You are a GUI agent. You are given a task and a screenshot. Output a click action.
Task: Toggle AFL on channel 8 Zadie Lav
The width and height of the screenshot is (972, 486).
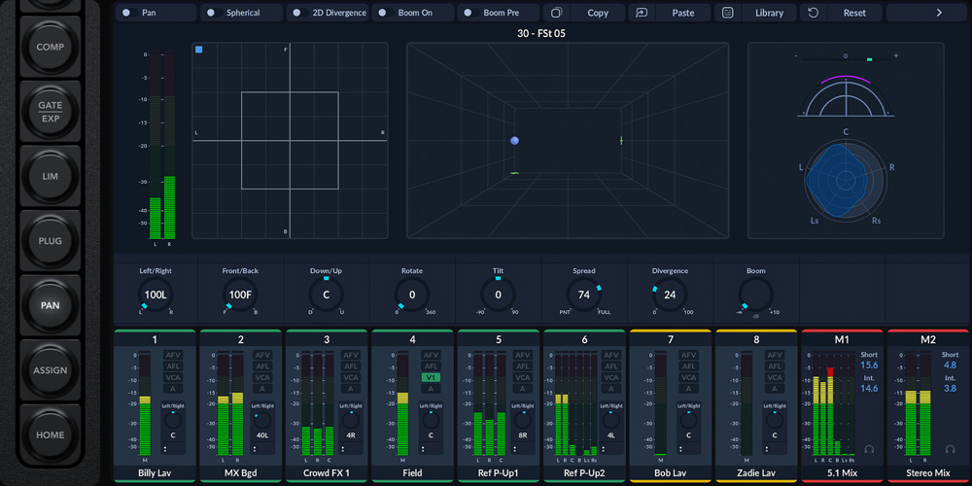(775, 366)
